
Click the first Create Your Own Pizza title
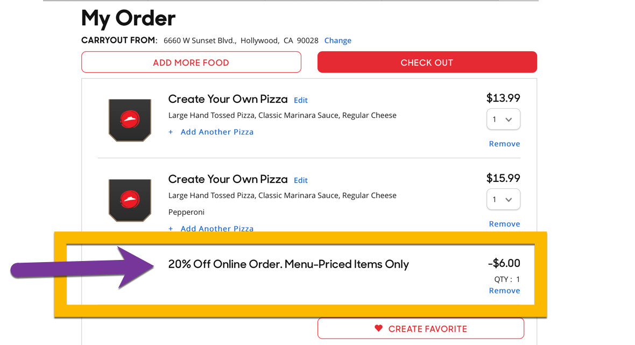coord(228,99)
